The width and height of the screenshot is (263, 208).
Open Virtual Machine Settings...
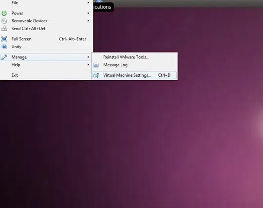134,75
